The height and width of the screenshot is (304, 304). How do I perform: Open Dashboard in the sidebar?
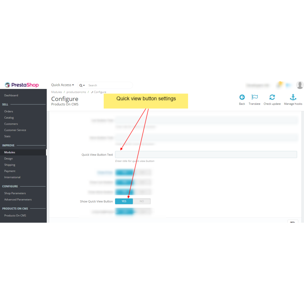coord(11,95)
